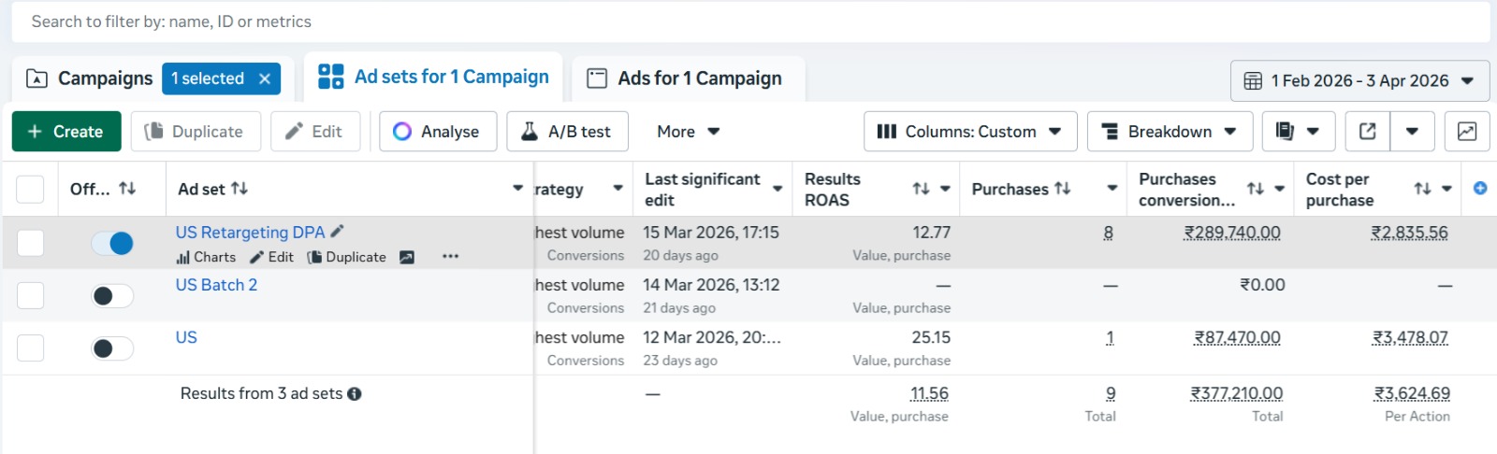
Task: Expand the Columns: Custom dropdown
Action: (969, 132)
